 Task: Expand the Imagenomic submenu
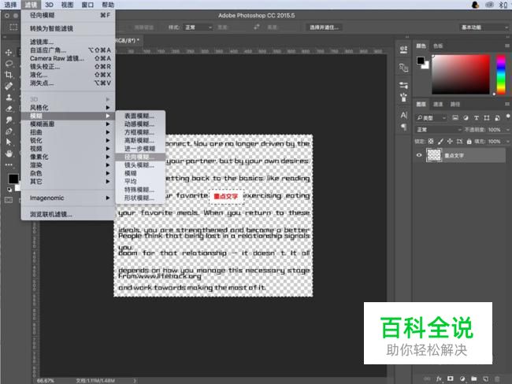68,198
